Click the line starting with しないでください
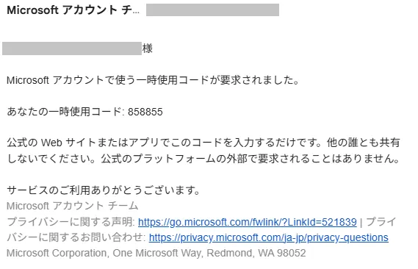The width and height of the screenshot is (418, 269). pyautogui.click(x=203, y=158)
